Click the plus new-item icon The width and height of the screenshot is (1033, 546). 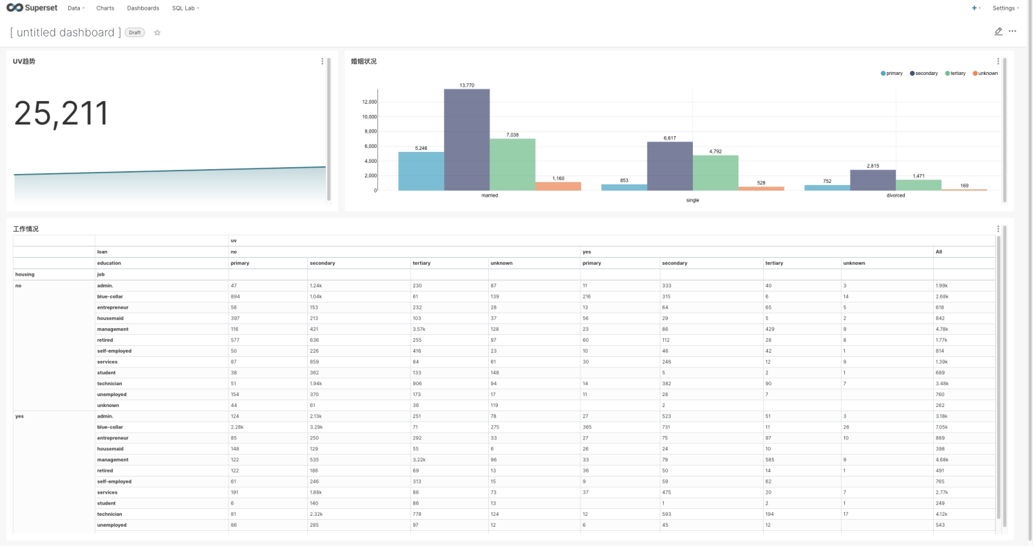click(x=976, y=8)
